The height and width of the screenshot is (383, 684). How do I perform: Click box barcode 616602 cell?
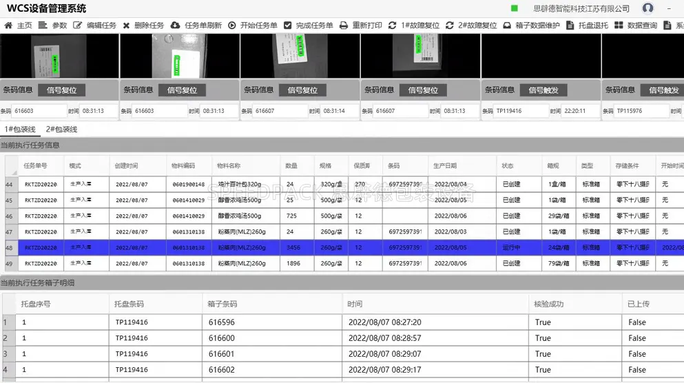[272, 369]
